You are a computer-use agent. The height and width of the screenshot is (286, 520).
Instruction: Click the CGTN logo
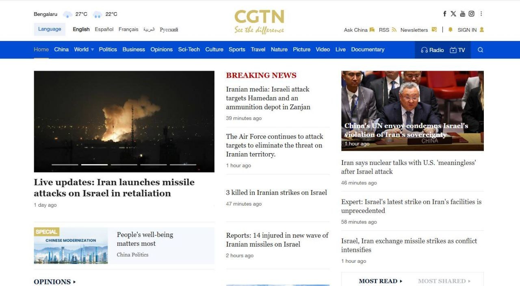[x=259, y=21]
